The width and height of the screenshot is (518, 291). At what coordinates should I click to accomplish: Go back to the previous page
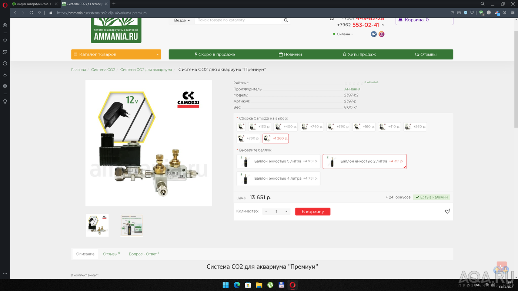(x=15, y=13)
